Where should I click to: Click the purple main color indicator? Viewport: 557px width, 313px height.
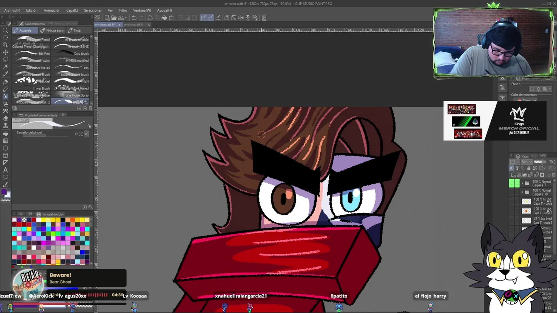[3, 192]
